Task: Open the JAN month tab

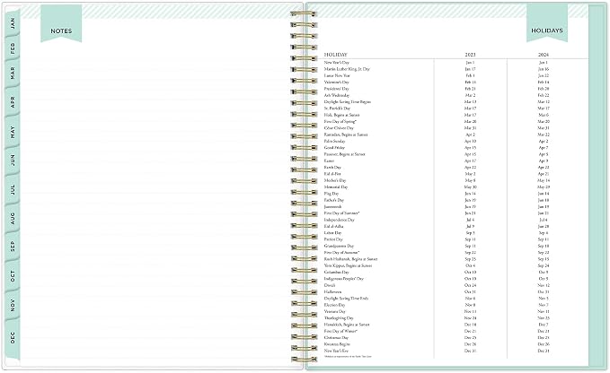Action: [x=12, y=22]
